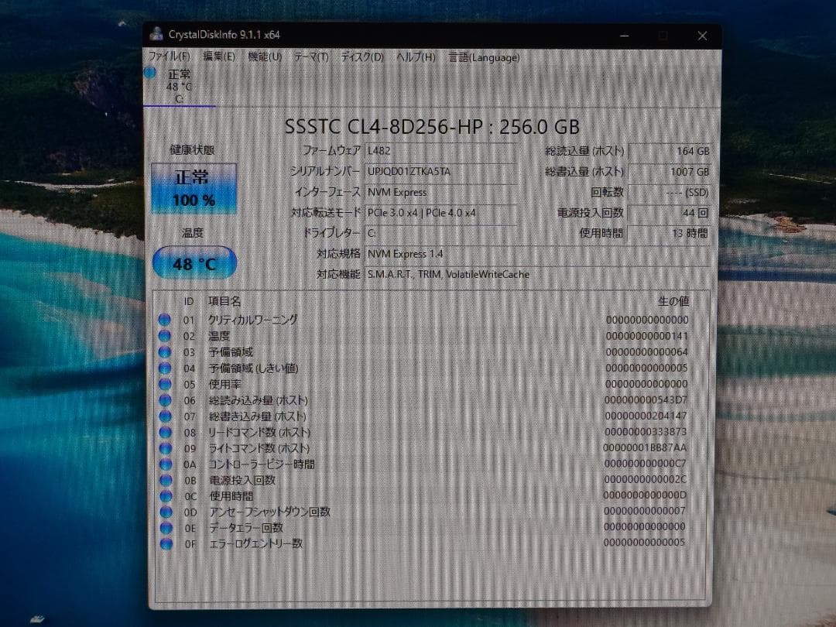This screenshot has height=627, width=836.
Task: Click status orb for 02 温度 row
Action: point(165,336)
